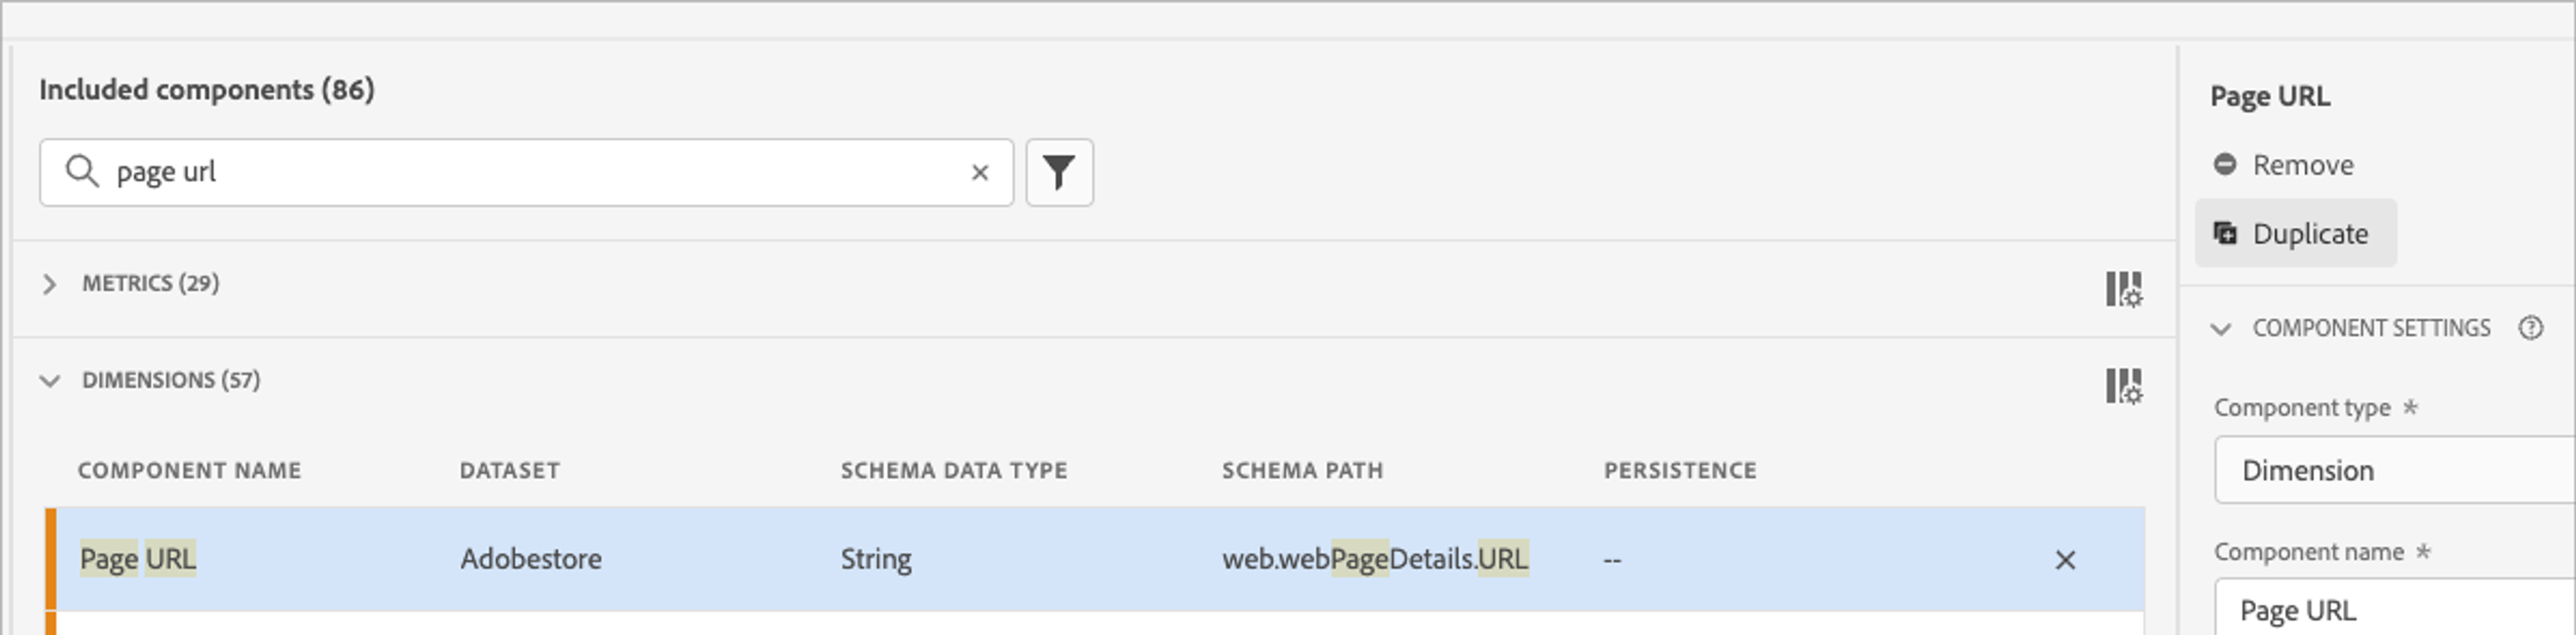Collapse the Dimensions (57) section

click(49, 381)
